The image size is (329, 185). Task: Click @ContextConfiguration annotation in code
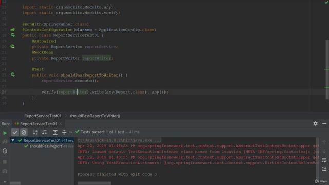(47, 30)
